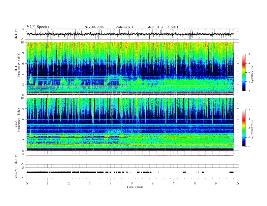
Task: Click time axis tick label "6"
Action: click(x=153, y=183)
